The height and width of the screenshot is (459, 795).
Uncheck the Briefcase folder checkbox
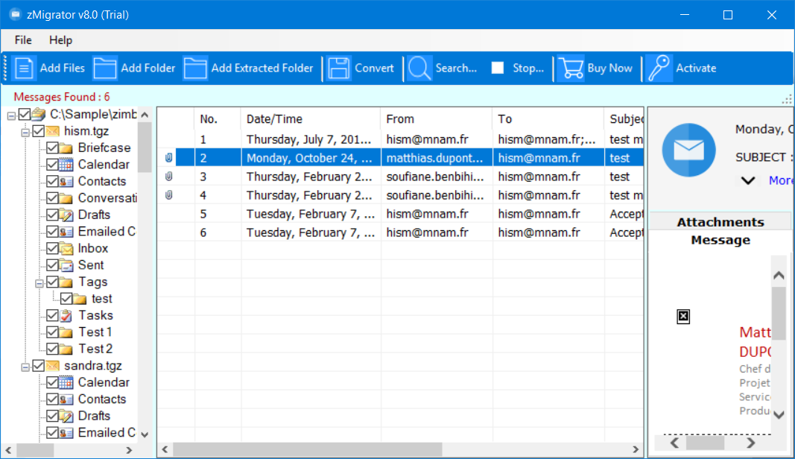tap(52, 148)
